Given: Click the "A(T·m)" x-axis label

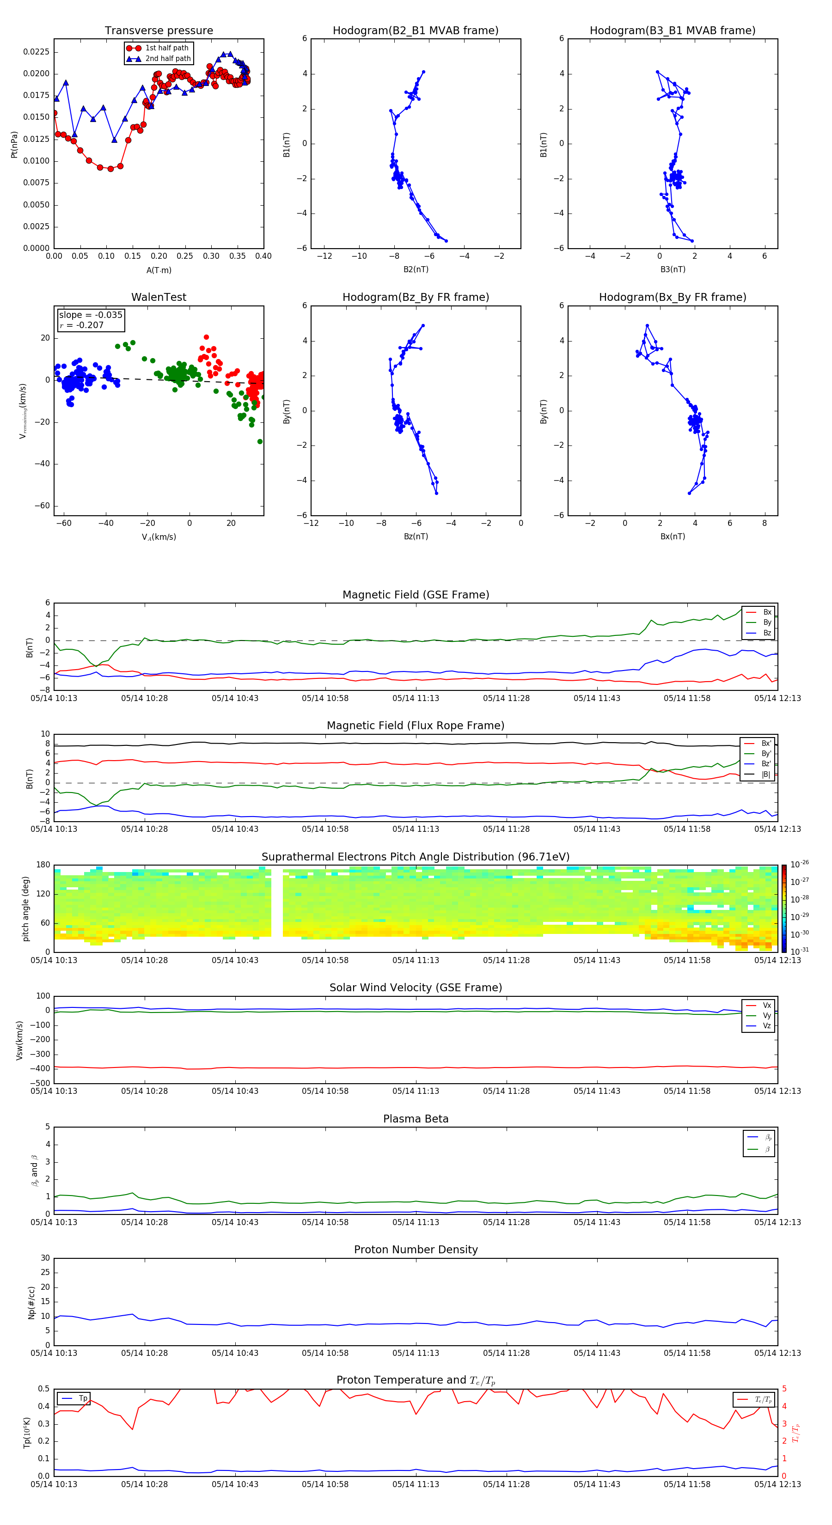Looking at the screenshot, I should (159, 270).
